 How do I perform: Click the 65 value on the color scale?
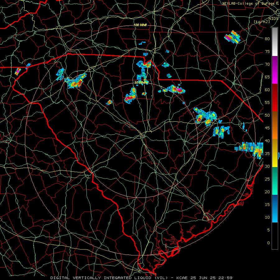click(x=267, y=77)
